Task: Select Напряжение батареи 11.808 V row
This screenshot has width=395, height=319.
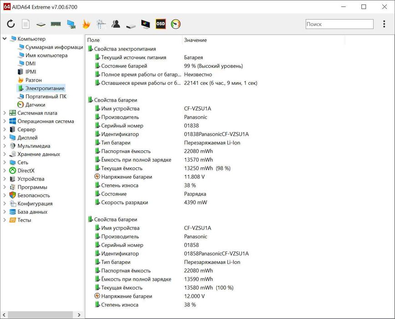Action: (149, 177)
